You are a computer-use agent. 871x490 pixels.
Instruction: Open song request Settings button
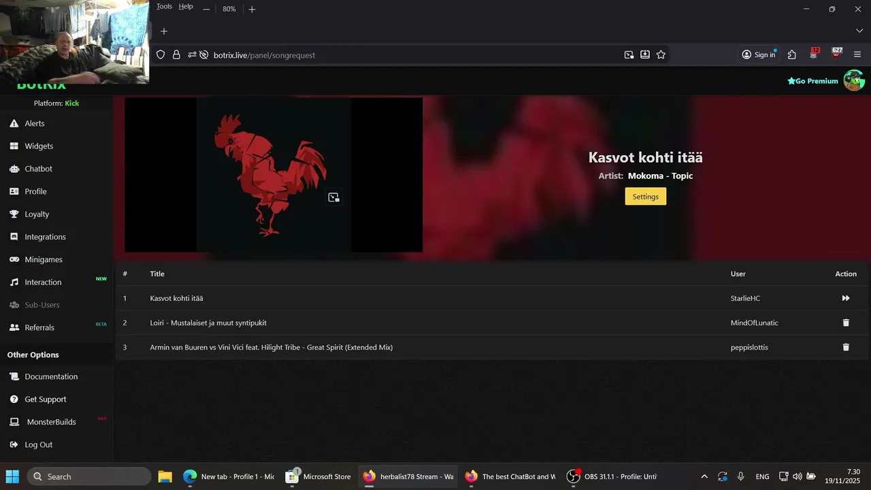click(x=645, y=197)
